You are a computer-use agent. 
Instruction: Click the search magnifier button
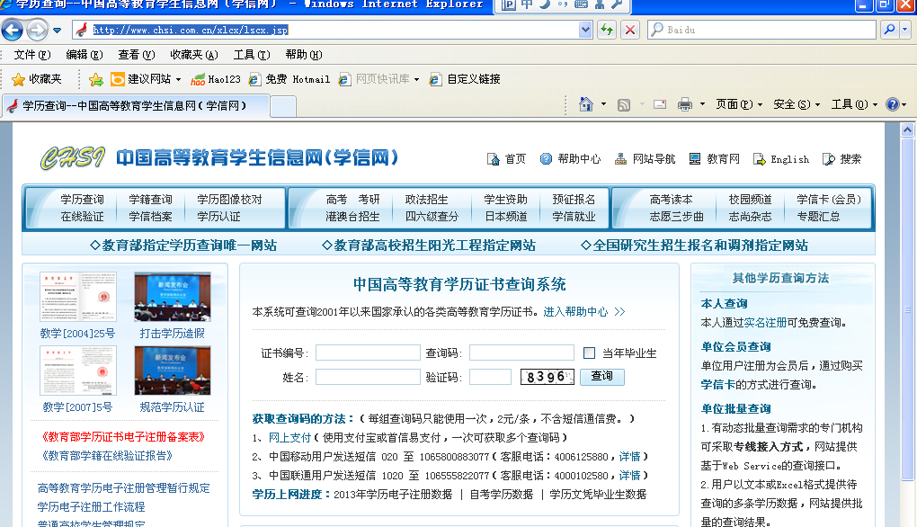coord(889,30)
